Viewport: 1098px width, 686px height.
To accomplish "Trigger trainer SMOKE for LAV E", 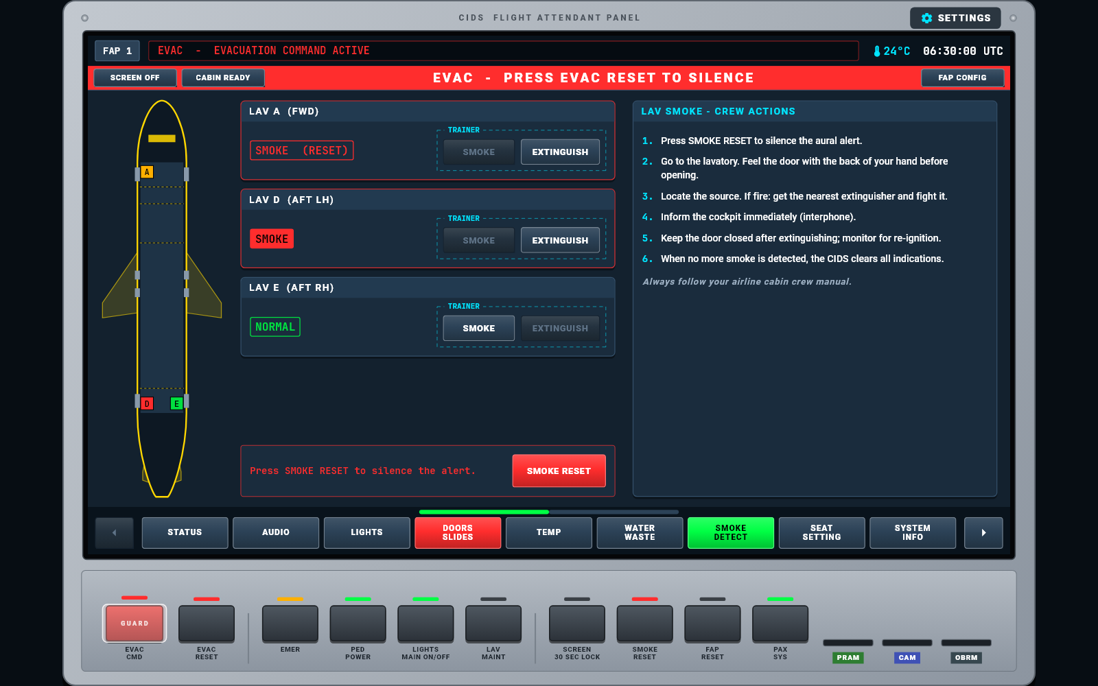I will point(479,328).
